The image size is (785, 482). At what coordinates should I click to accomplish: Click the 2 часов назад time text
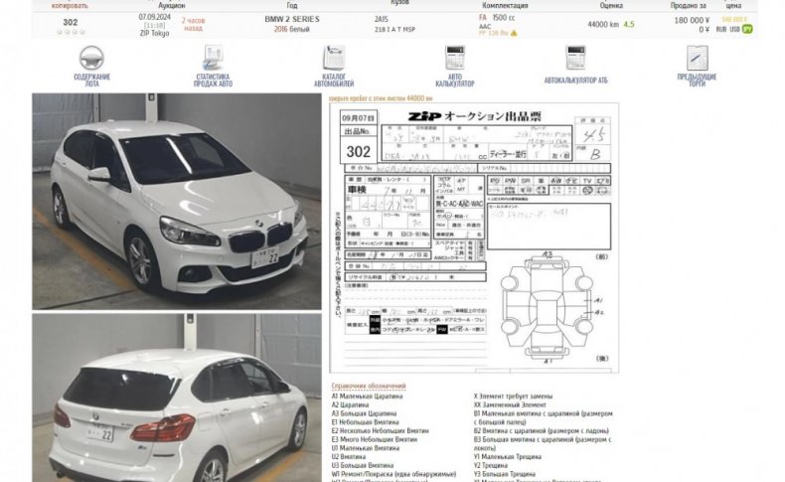193,24
